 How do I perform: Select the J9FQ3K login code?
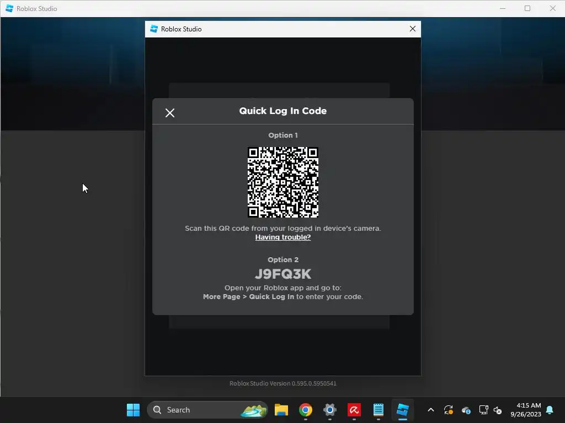pos(283,274)
